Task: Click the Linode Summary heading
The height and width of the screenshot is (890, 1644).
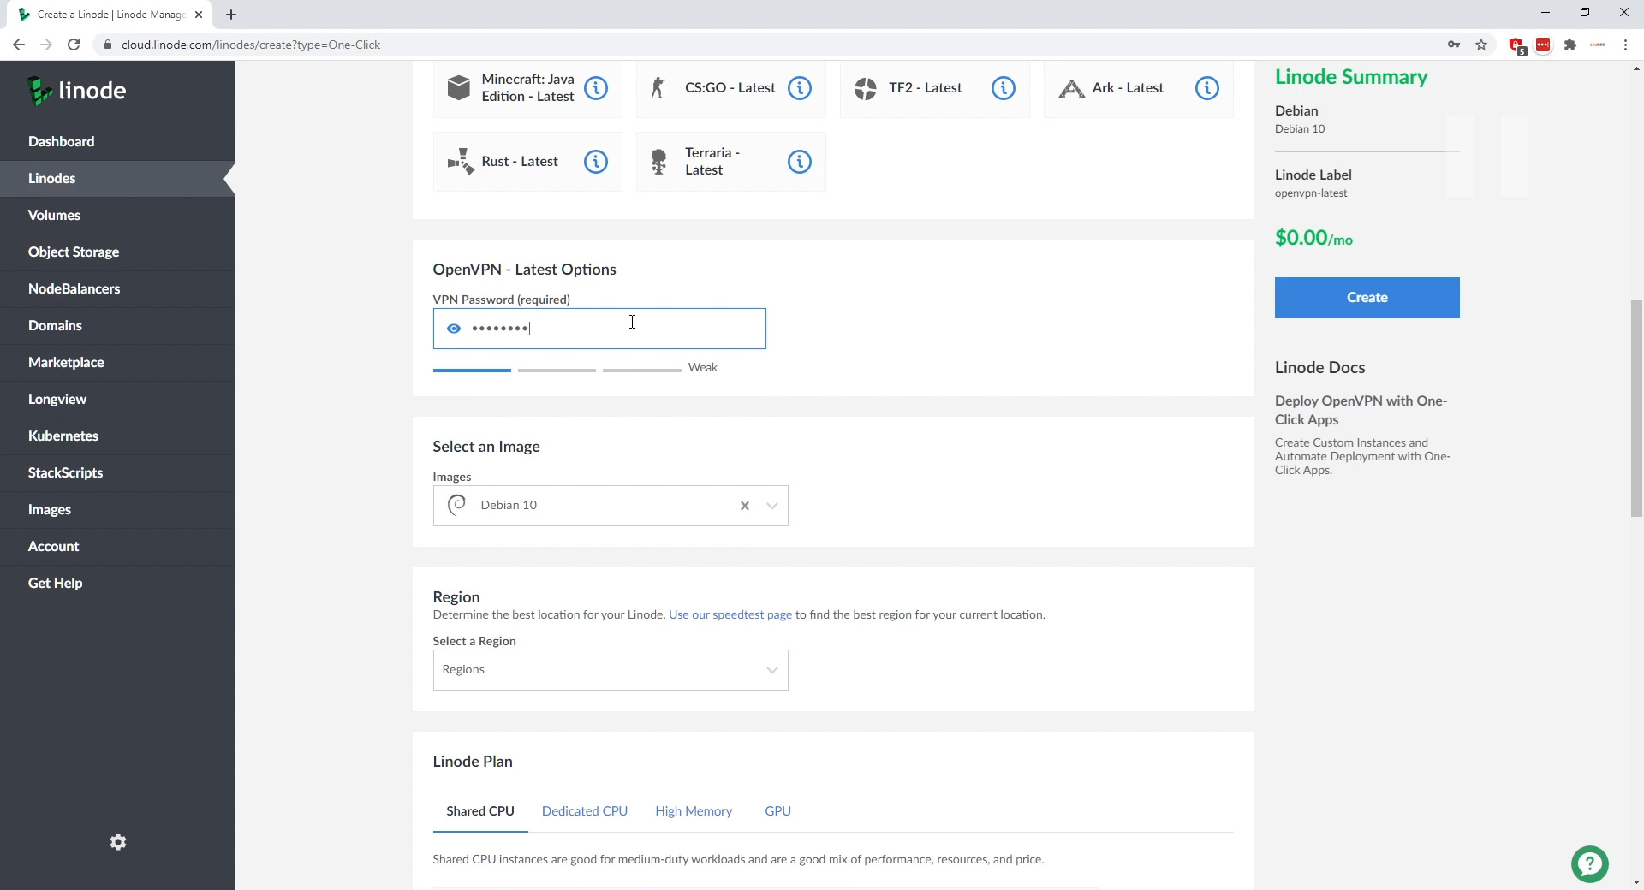Action: pos(1351,77)
